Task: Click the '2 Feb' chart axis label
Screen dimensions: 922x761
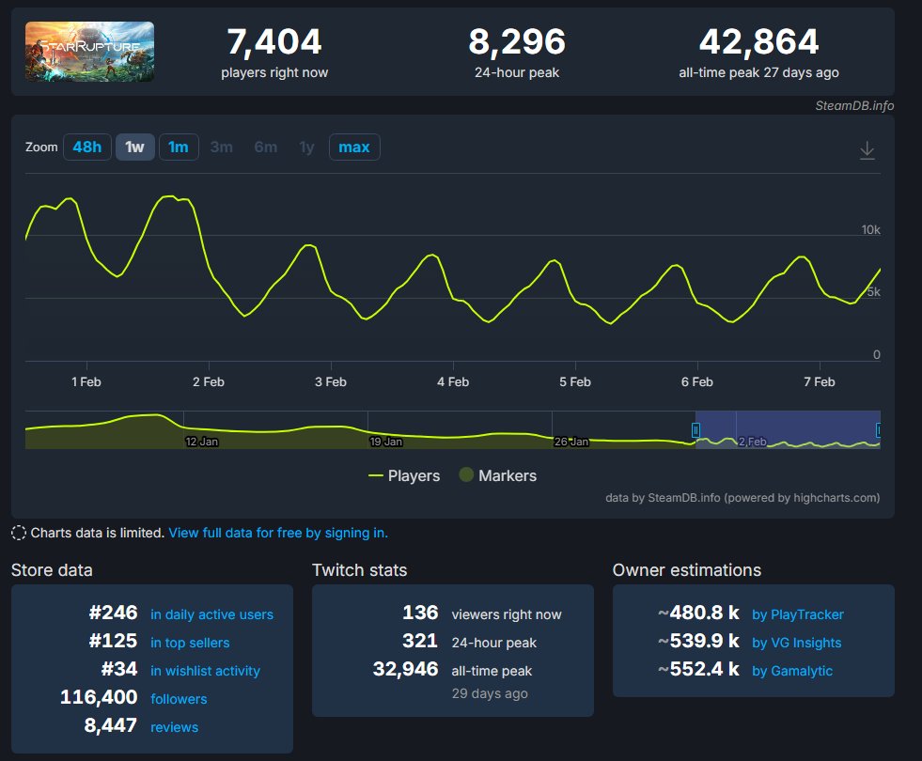Action: pyautogui.click(x=209, y=382)
